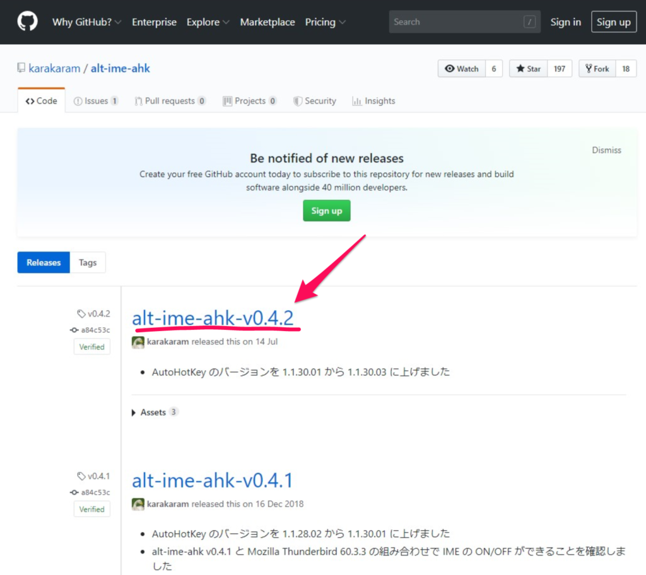Click the v0.4.2 tag icon label
The height and width of the screenshot is (575, 646).
point(93,313)
